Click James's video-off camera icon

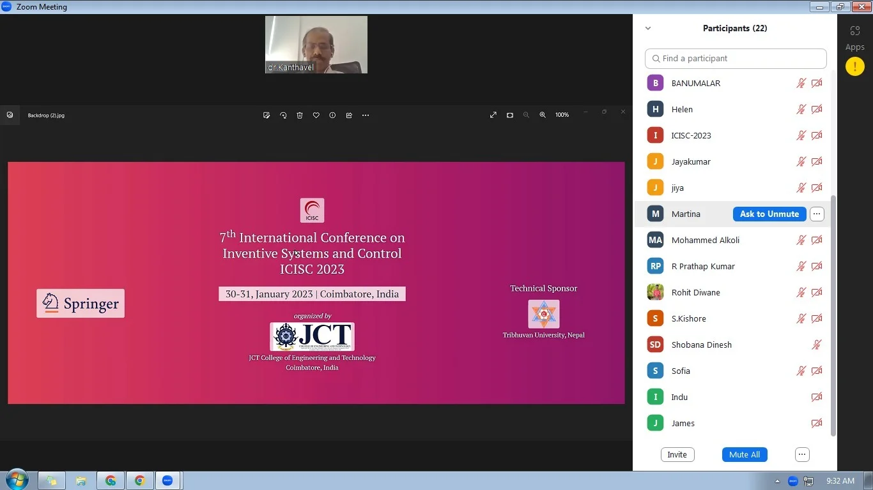point(817,423)
